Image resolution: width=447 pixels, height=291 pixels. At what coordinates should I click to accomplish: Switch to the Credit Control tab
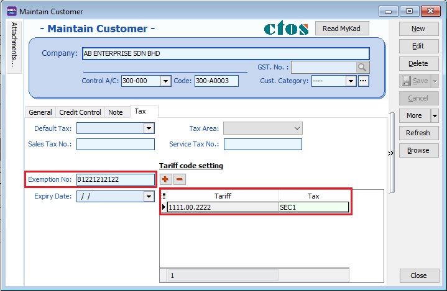(80, 112)
